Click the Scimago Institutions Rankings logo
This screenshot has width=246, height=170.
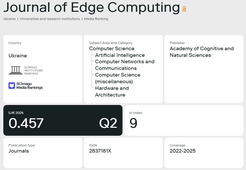26,70
